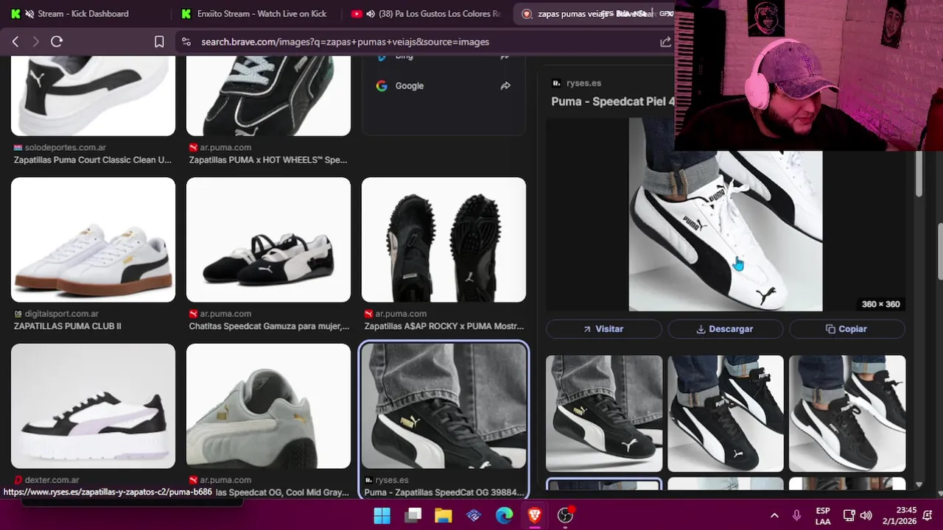The image size is (943, 530).
Task: Click the microphone icon in system tray
Action: tap(796, 515)
